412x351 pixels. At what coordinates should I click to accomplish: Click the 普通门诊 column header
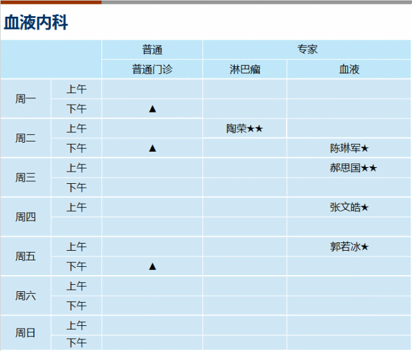coord(152,69)
